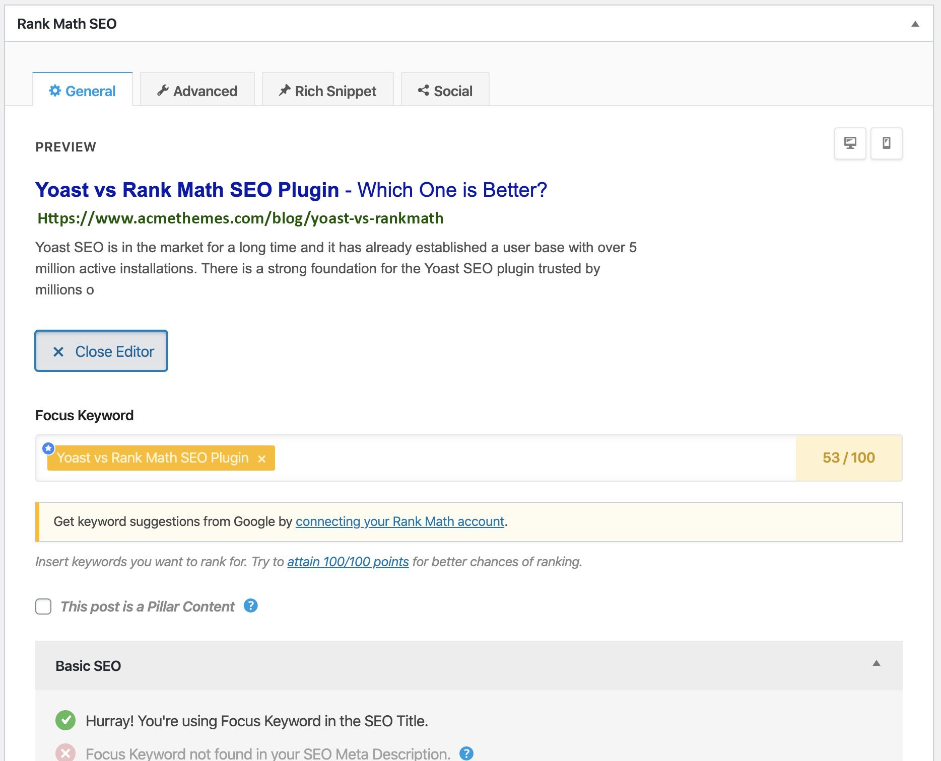View the 53 / 100 SEO score
The height and width of the screenshot is (761, 941).
(849, 458)
